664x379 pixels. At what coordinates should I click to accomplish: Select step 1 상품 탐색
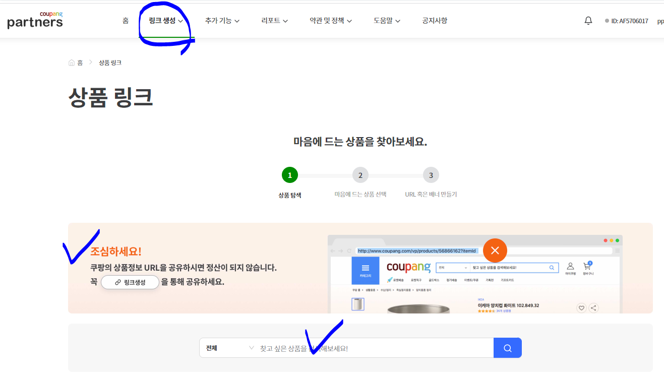pyautogui.click(x=290, y=175)
